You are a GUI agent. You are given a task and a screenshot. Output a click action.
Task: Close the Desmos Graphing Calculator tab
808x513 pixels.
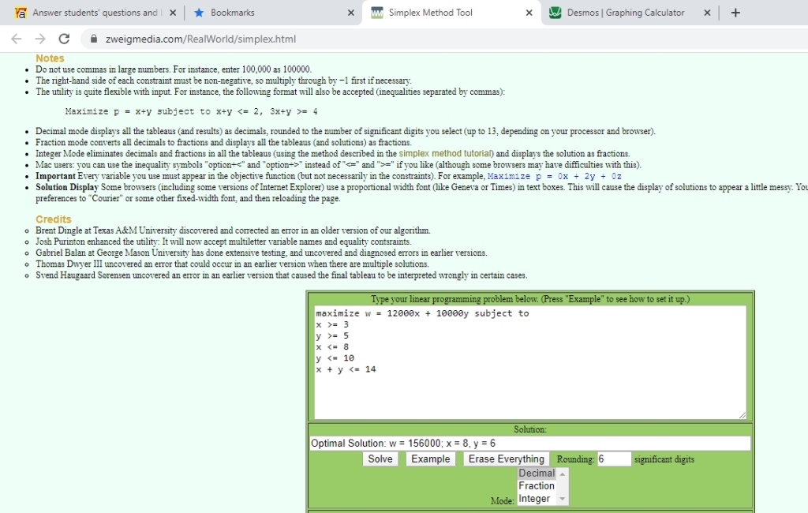point(707,13)
